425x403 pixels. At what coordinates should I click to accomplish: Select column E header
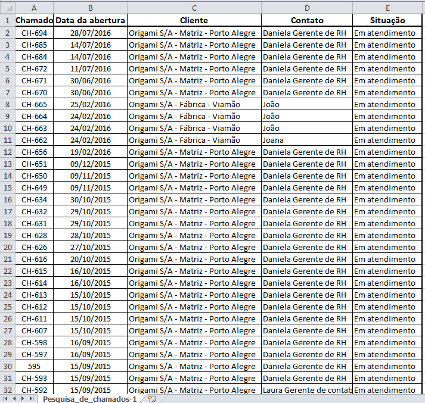pyautogui.click(x=387, y=8)
